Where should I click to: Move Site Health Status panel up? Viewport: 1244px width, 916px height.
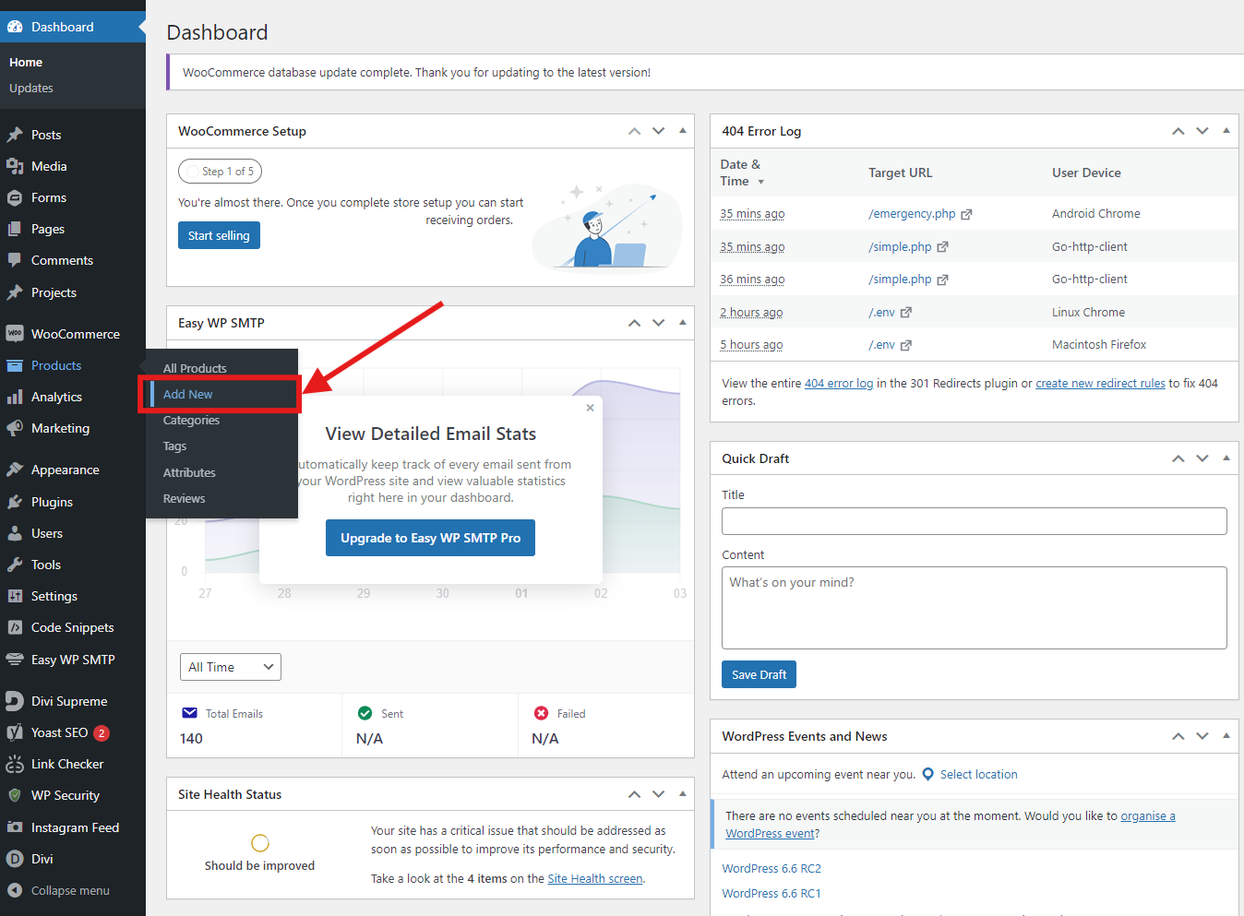[635, 794]
